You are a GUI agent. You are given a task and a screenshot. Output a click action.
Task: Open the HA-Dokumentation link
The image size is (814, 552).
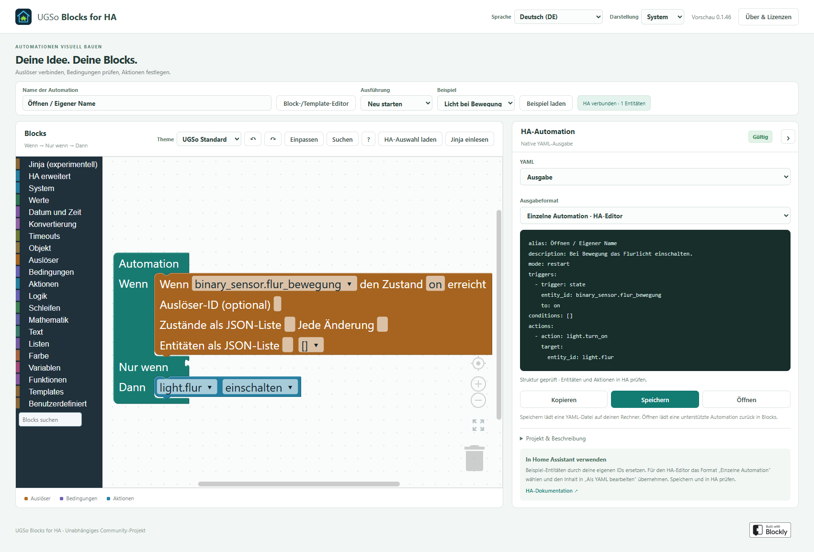(552, 491)
